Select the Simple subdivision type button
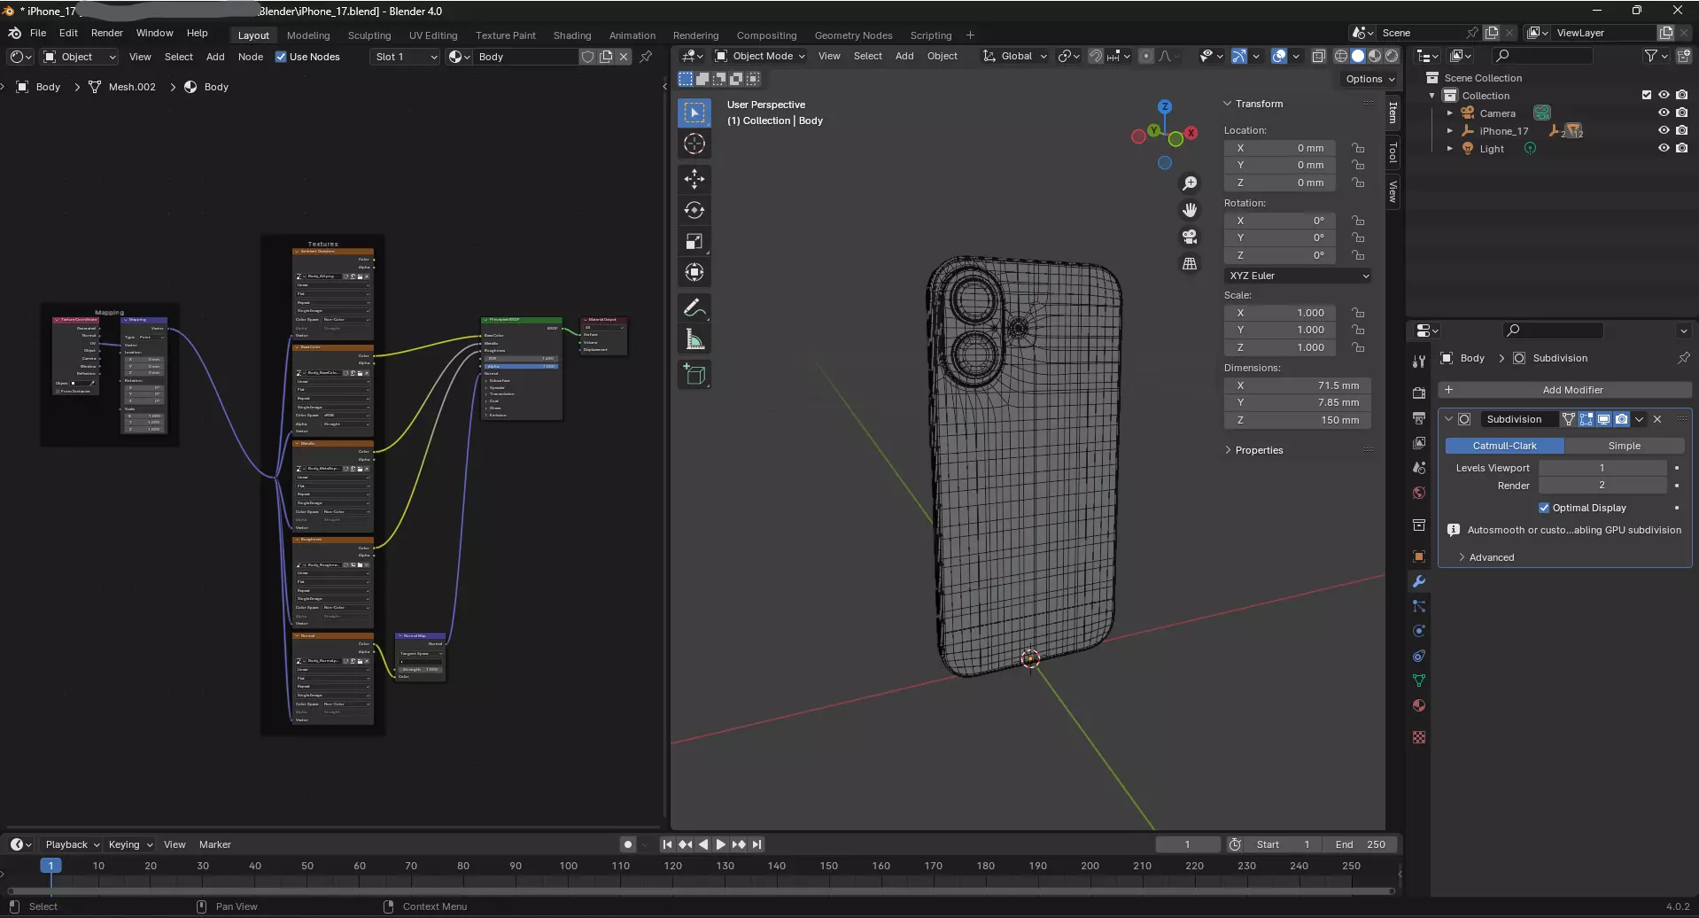 1624,446
